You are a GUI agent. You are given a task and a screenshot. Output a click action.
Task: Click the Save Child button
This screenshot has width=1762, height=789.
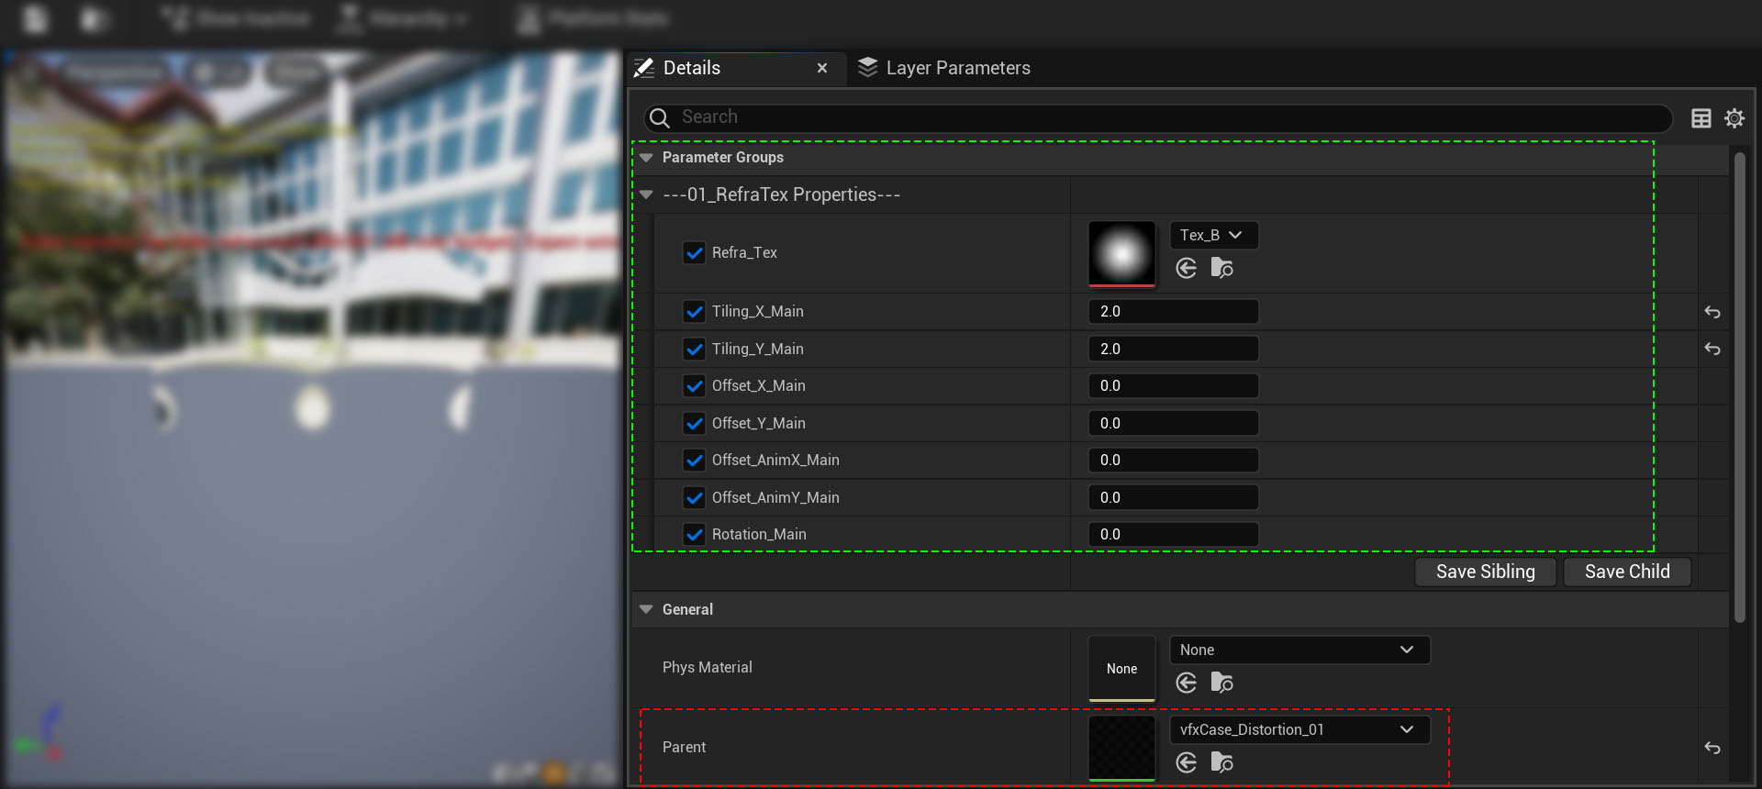click(x=1627, y=572)
